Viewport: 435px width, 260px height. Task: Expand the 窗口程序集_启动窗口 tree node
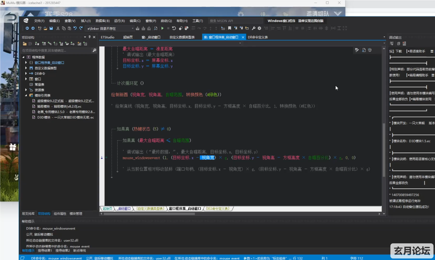tap(26, 62)
